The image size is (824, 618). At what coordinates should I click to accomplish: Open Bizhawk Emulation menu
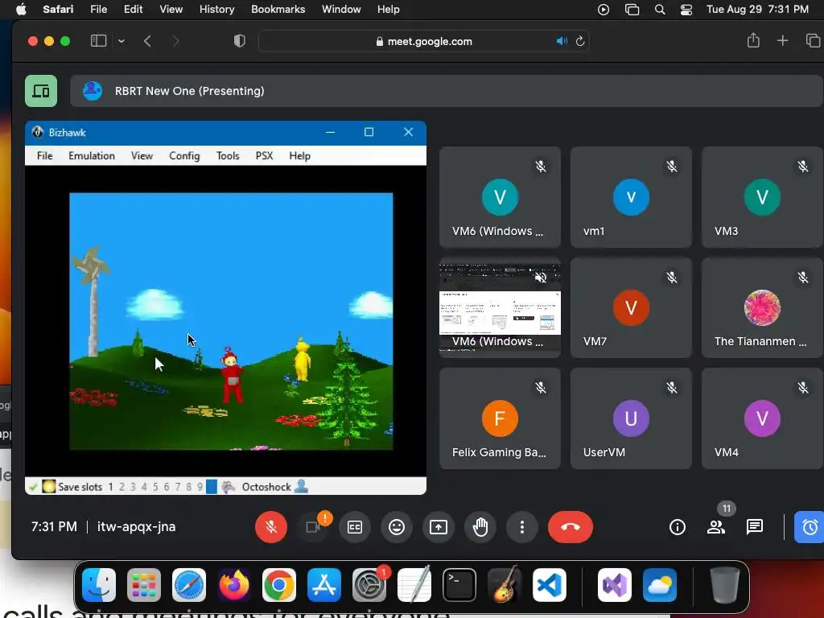coord(92,155)
